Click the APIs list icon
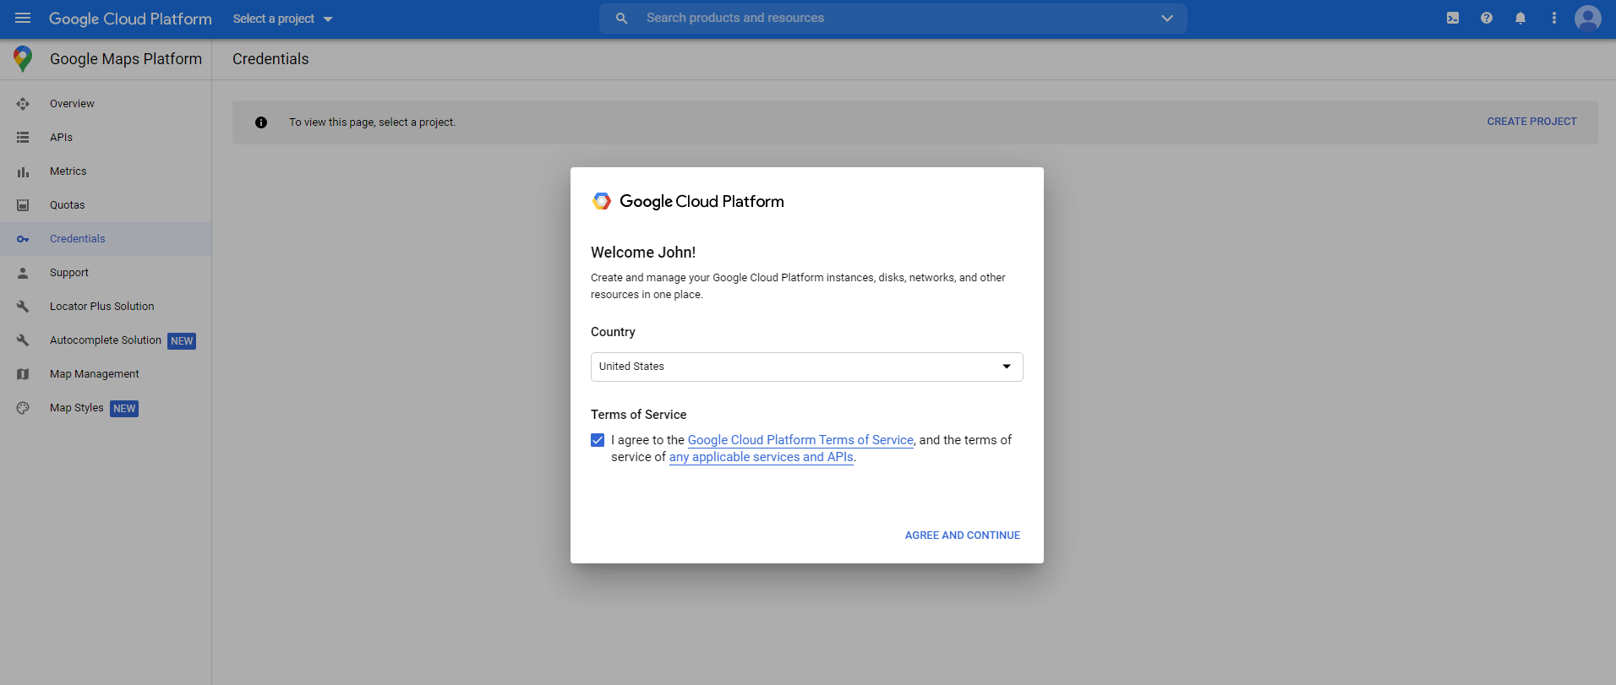The height and width of the screenshot is (685, 1616). 23,138
